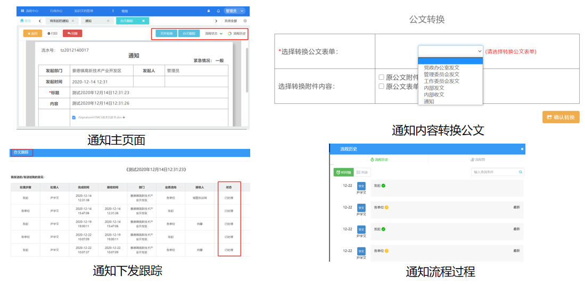Open the settings gear beside 关闭全部
Image resolution: width=585 pixels, height=284 pixels.
tap(245, 21)
